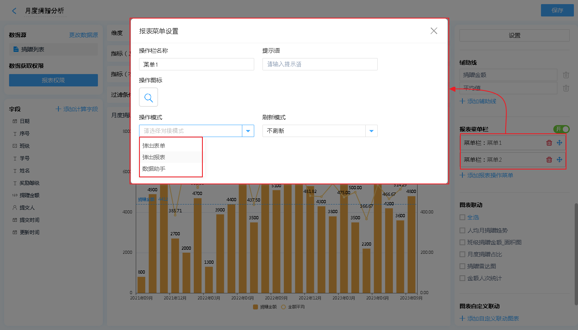The height and width of the screenshot is (330, 578).
Task: Click move icon for 菜单栏：菜单1
Action: point(559,143)
